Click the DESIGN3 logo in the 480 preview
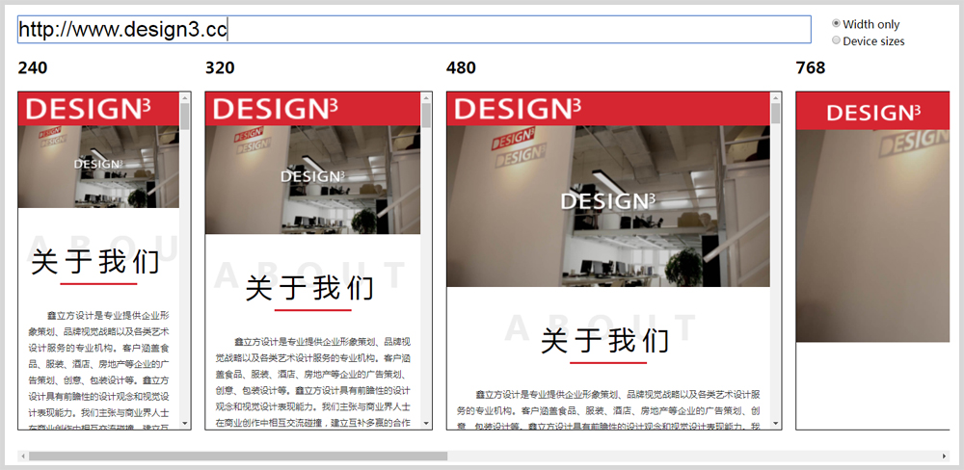Image resolution: width=964 pixels, height=470 pixels. (x=517, y=109)
